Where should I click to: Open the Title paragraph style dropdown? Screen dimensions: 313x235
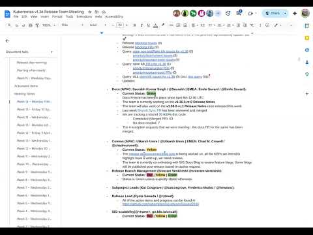click(72, 25)
